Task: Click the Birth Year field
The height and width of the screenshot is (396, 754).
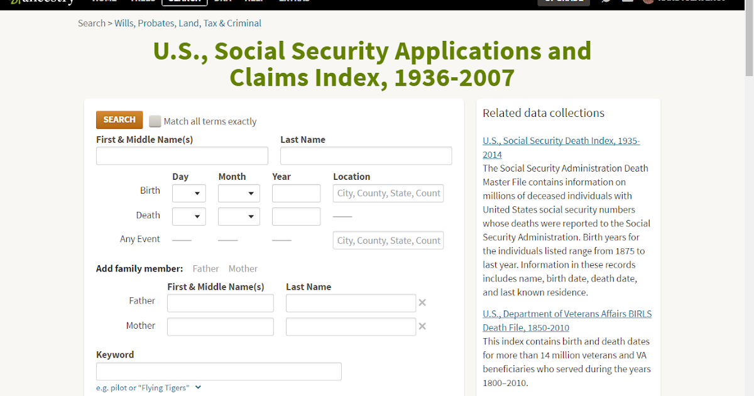Action: [x=296, y=193]
